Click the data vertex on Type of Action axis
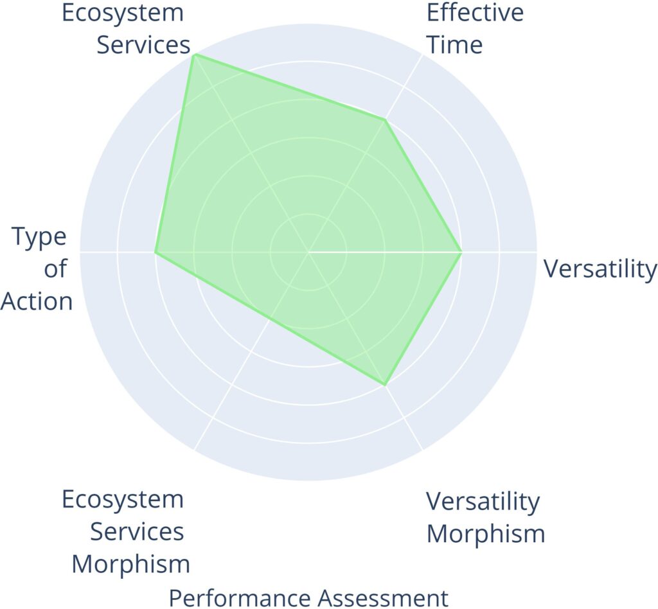The width and height of the screenshot is (658, 609). [156, 252]
